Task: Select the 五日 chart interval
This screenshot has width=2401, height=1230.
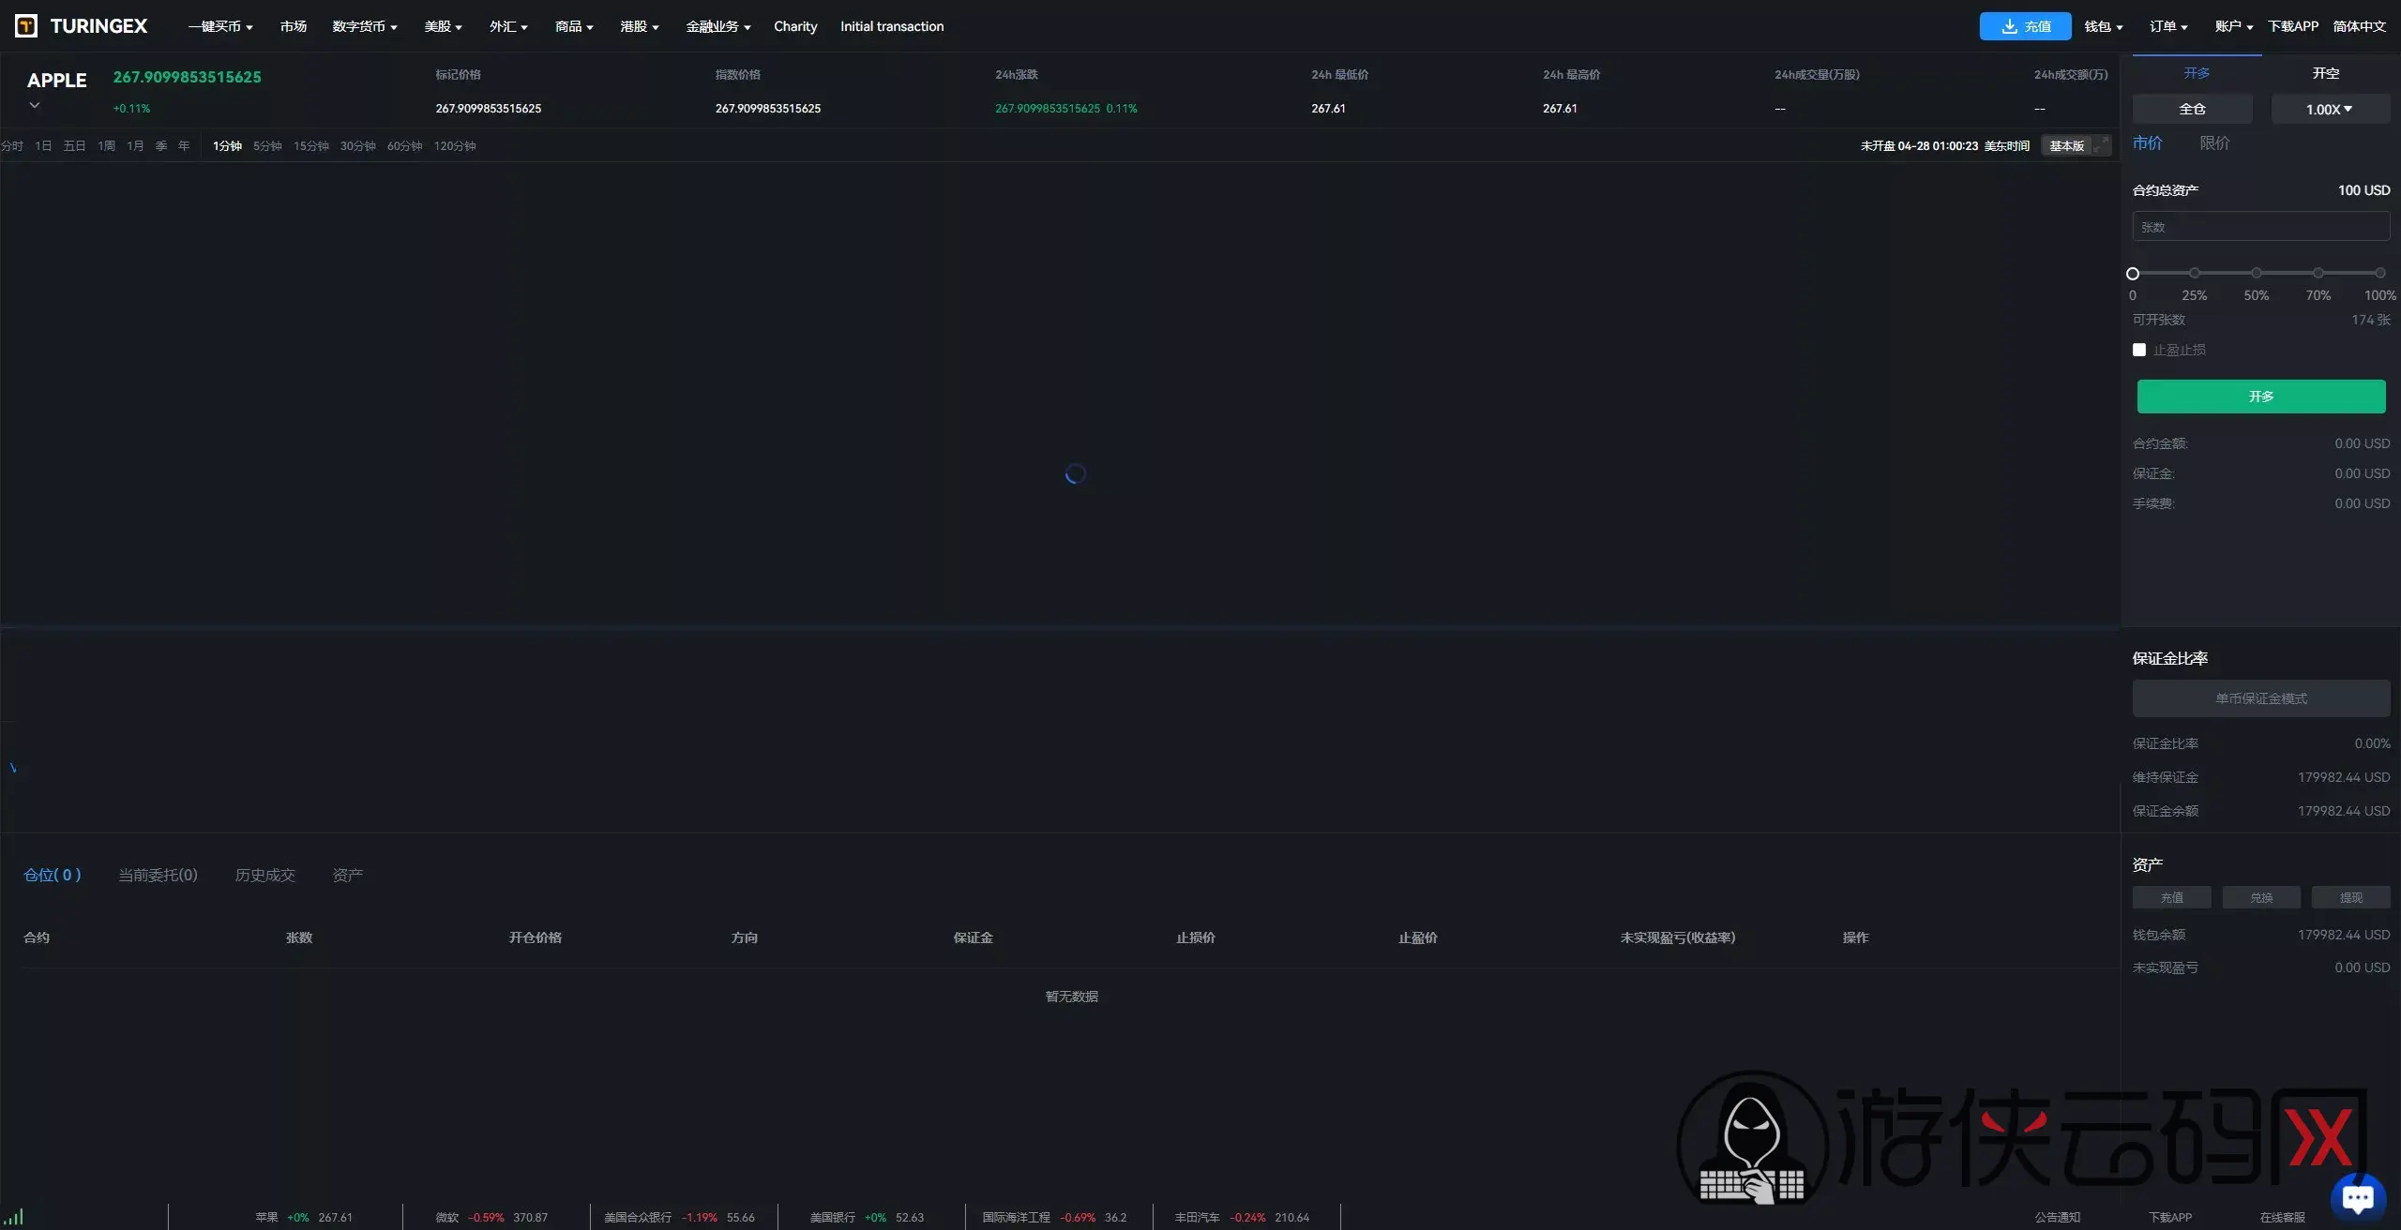Action: [x=74, y=145]
